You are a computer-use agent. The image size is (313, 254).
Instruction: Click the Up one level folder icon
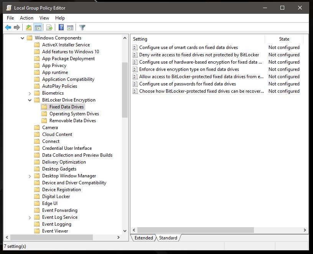[28, 27]
